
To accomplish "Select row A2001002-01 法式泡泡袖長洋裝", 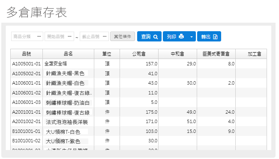I will tap(138, 122).
